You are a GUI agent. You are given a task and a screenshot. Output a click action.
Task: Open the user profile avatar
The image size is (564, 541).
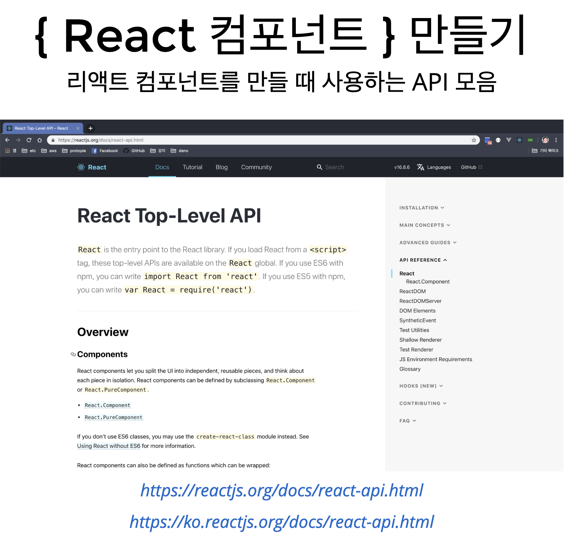click(546, 140)
